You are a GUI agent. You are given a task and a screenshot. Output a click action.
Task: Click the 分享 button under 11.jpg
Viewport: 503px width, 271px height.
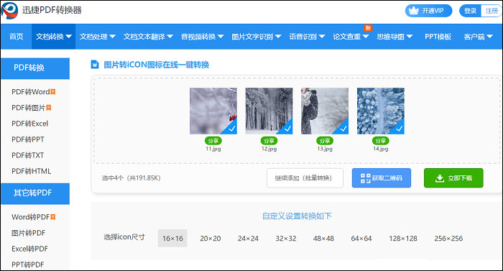(213, 141)
